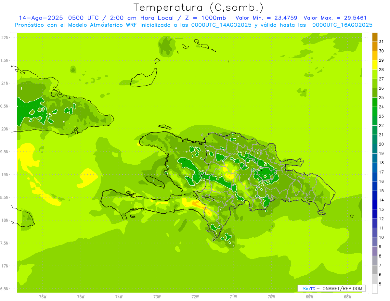This screenshot has height=301, width=390.
Task: Click the '73W' longitude axis label
Action: tap(157, 296)
